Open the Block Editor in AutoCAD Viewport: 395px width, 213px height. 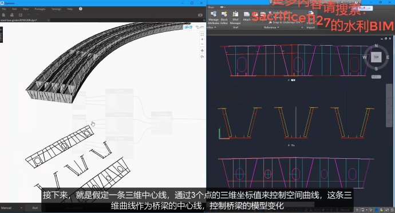pyautogui.click(x=224, y=17)
